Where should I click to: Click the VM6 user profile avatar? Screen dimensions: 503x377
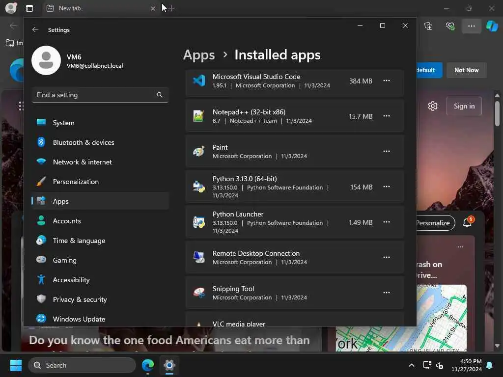point(46,60)
